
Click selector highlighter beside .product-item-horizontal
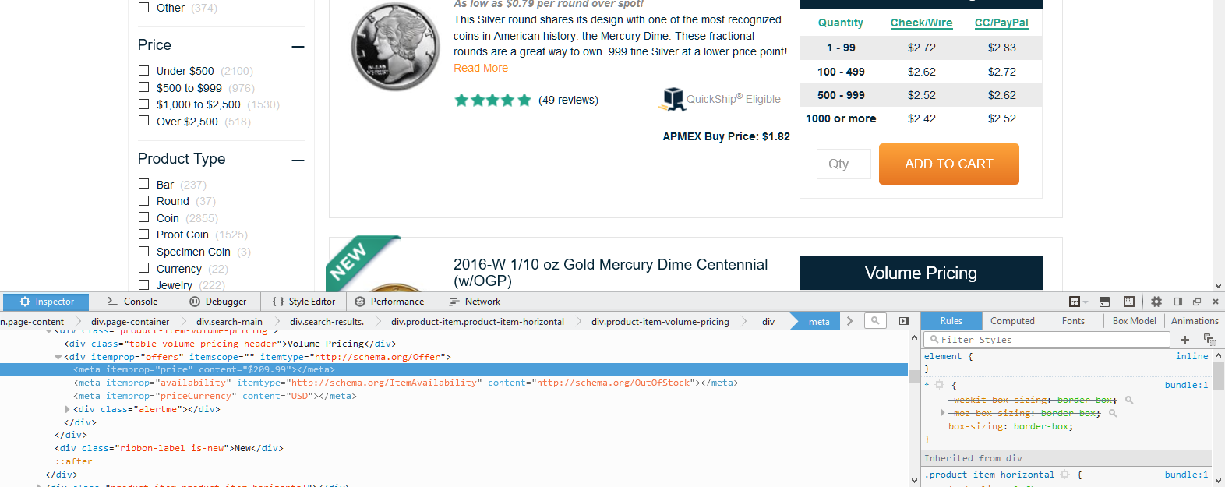coord(1065,475)
